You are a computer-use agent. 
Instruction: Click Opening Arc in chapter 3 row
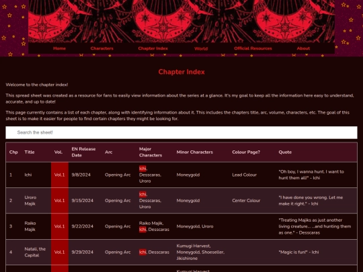[x=118, y=226]
